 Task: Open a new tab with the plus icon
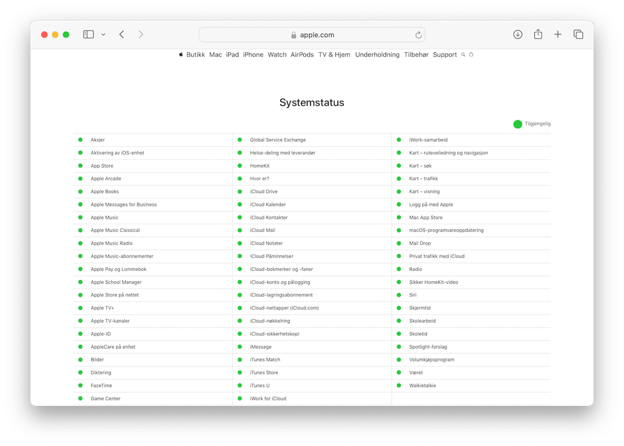pos(558,34)
